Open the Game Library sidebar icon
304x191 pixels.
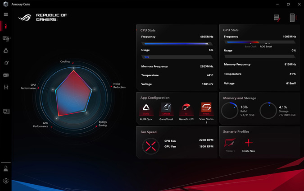click(6, 75)
